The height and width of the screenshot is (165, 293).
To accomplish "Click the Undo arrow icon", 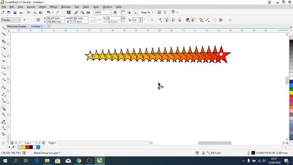I will point(49,12).
